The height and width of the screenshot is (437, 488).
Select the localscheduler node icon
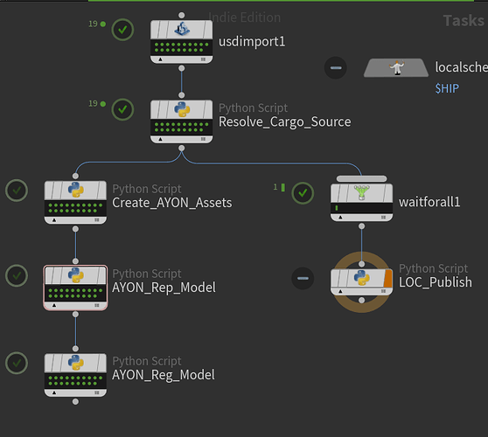click(x=396, y=68)
